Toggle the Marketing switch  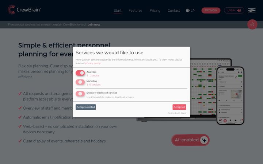pyautogui.click(x=80, y=82)
